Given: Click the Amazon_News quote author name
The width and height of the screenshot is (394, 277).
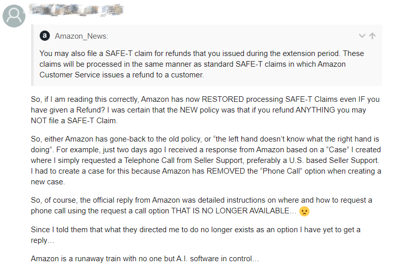Looking at the screenshot, I should point(81,36).
